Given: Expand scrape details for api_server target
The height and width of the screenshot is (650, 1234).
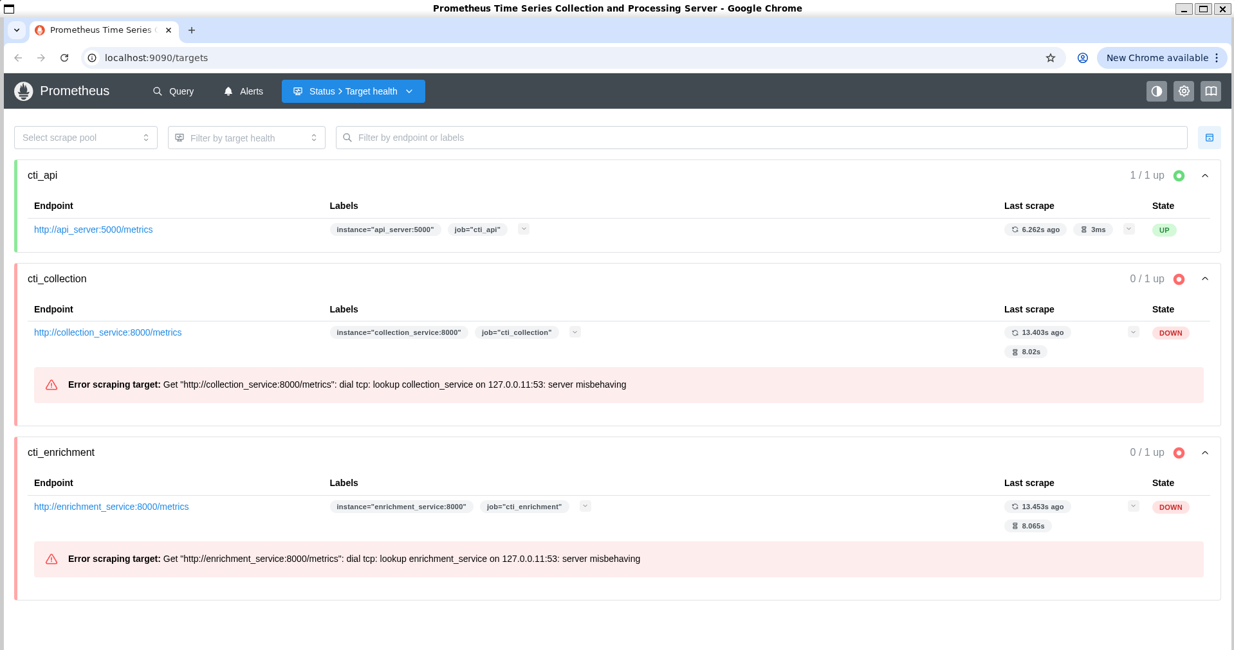Looking at the screenshot, I should point(1128,229).
